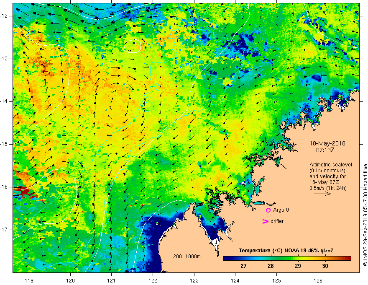Click the cyan 200m depth contour legend line
This screenshot has width=368, height=285.
pos(180,261)
